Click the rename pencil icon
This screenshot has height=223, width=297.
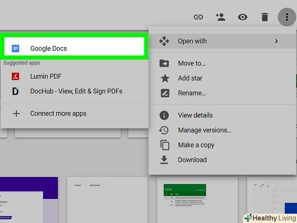pyautogui.click(x=165, y=93)
